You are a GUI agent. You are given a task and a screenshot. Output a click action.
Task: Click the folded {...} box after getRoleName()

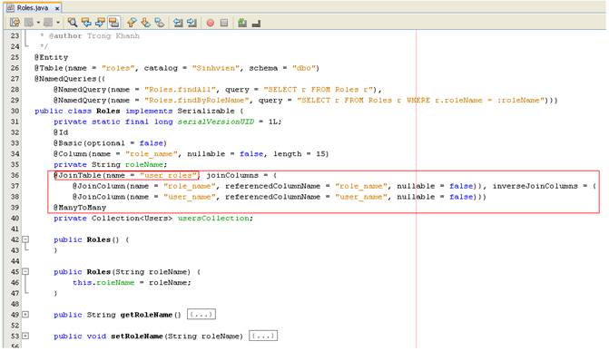tap(201, 315)
